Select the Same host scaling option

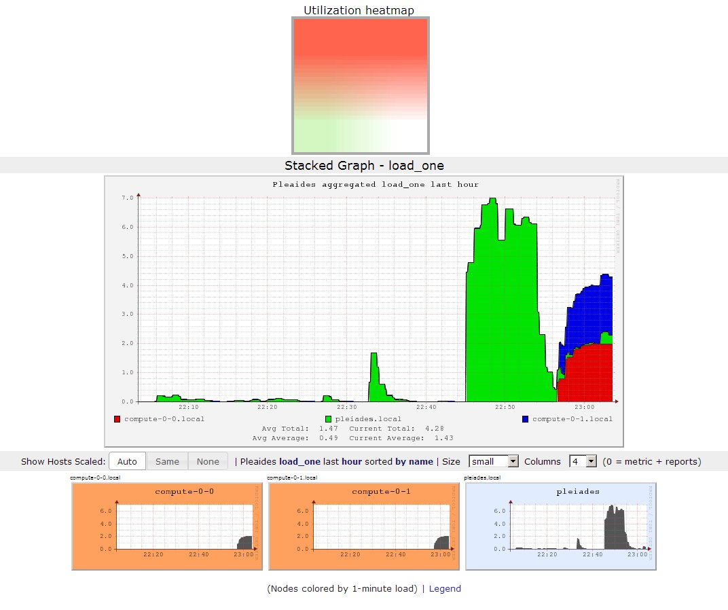(167, 461)
